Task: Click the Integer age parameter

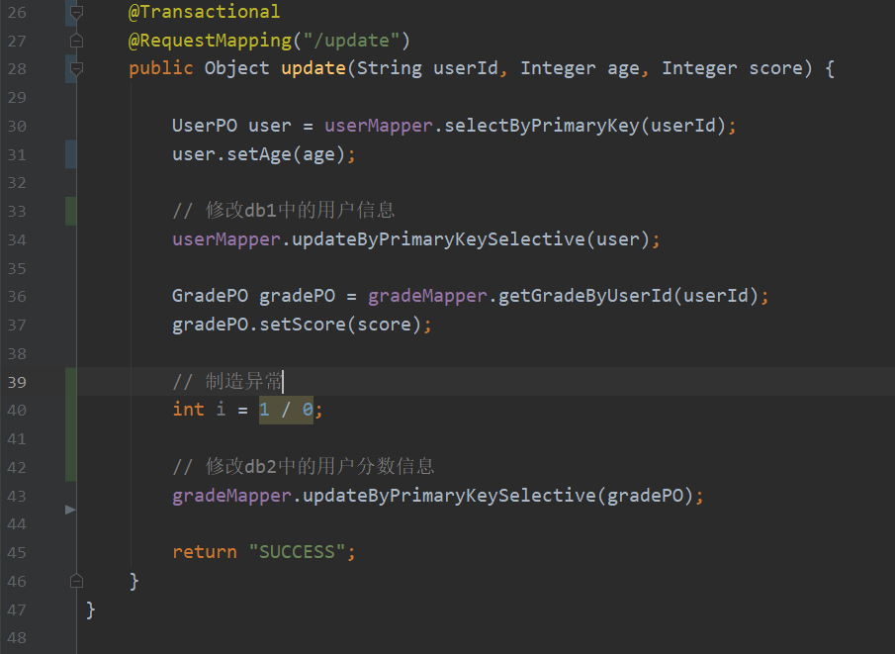Action: coord(580,68)
